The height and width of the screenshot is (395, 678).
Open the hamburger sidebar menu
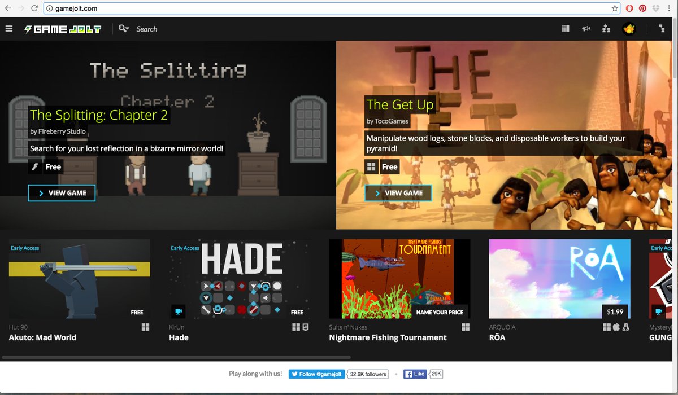pyautogui.click(x=8, y=29)
